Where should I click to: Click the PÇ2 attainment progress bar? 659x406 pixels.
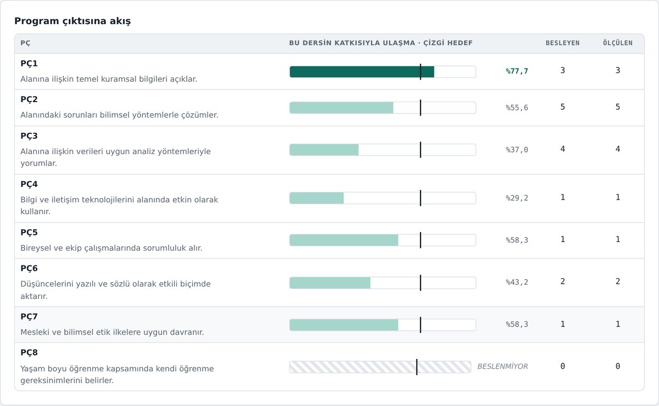pos(383,108)
